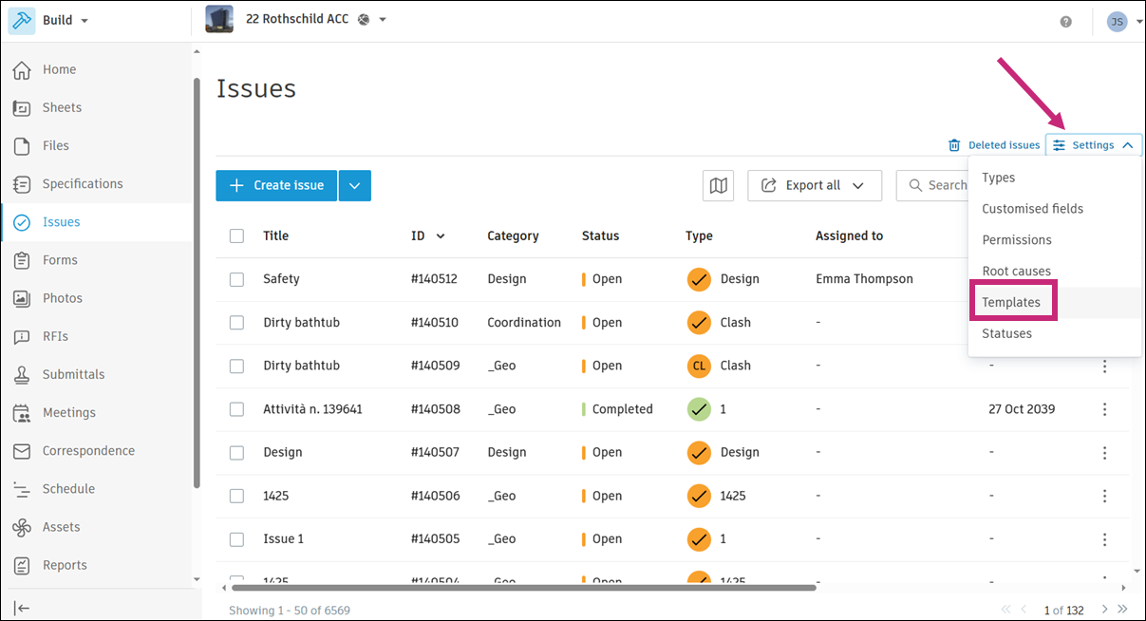Select all issues with the header checkbox
This screenshot has width=1146, height=621.
(236, 236)
